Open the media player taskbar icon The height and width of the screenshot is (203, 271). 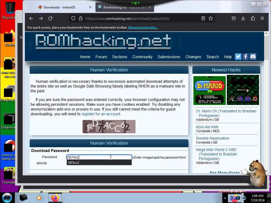[39, 198]
